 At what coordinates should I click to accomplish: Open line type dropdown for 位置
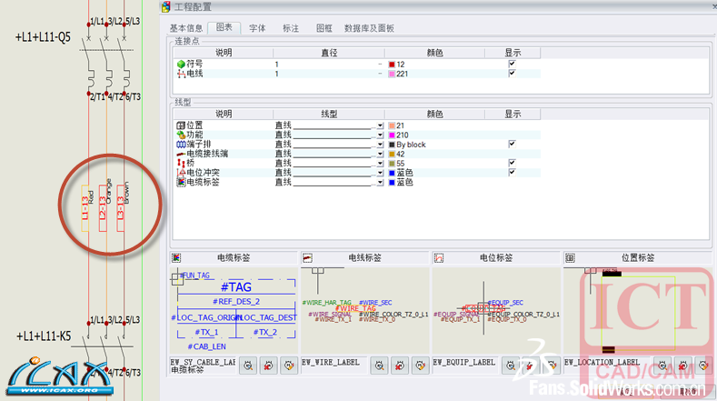pos(380,125)
